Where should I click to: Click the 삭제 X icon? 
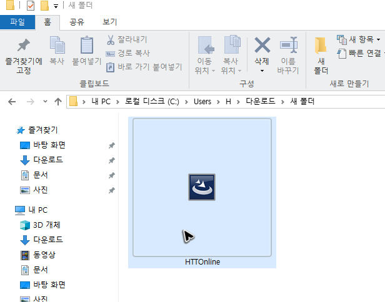[262, 45]
